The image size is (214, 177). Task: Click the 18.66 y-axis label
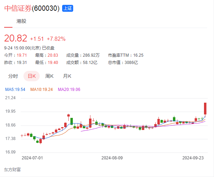(10, 125)
